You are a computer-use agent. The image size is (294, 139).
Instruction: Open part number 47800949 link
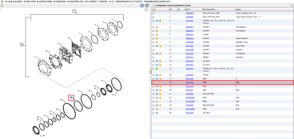point(190,13)
